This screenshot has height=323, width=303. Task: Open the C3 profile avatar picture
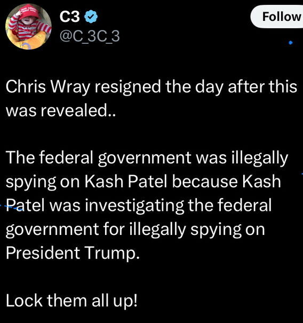click(28, 26)
